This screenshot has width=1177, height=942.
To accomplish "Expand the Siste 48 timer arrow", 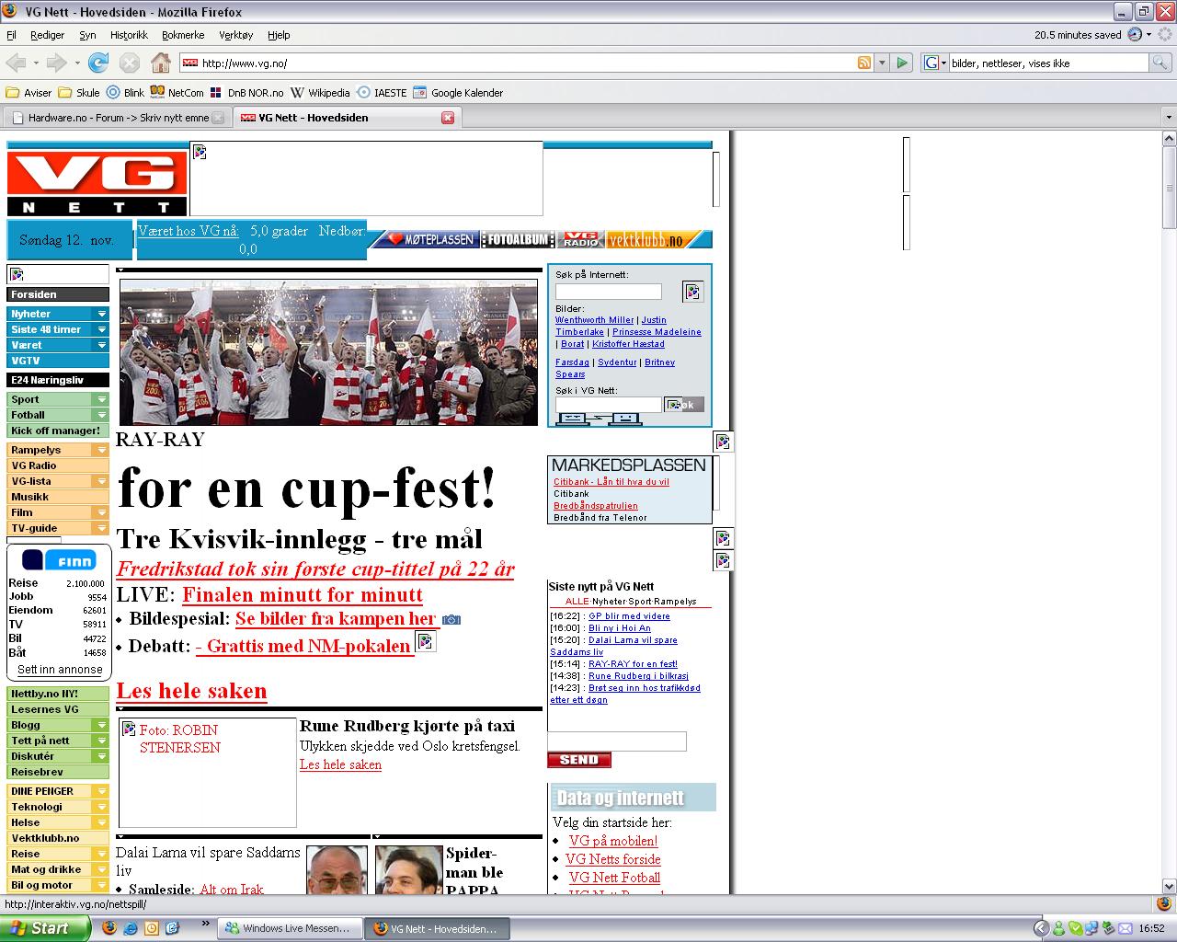I will [x=101, y=329].
